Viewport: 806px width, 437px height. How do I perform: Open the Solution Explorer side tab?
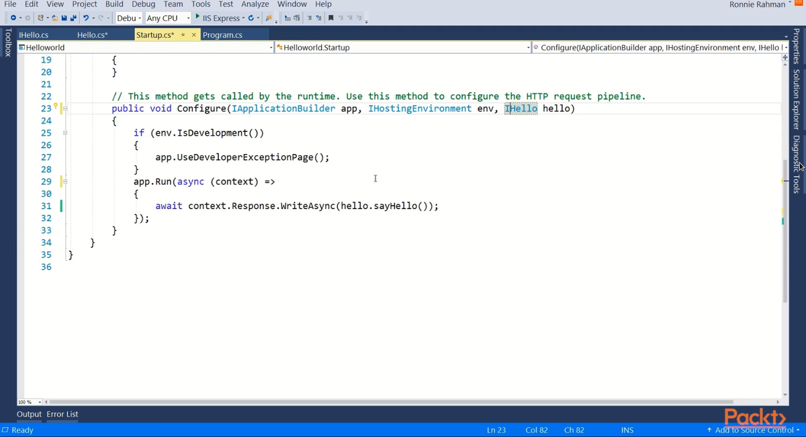pyautogui.click(x=796, y=100)
